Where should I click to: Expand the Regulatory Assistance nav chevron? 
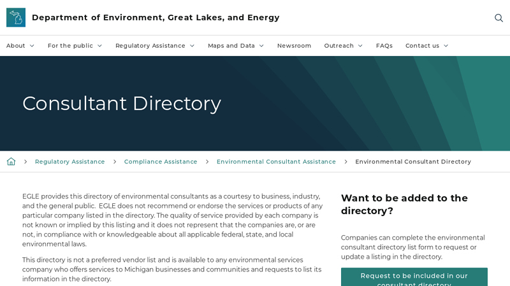(193, 46)
